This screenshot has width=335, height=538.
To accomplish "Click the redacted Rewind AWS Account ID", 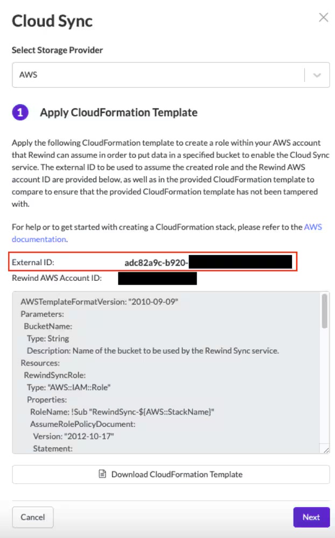I will [157, 278].
